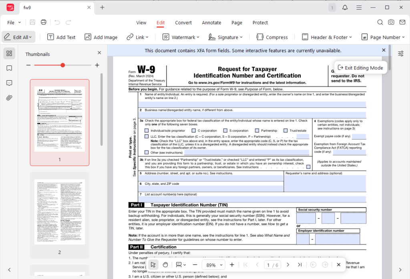
Task: Check the Trust/estate box
Action: click(x=285, y=131)
